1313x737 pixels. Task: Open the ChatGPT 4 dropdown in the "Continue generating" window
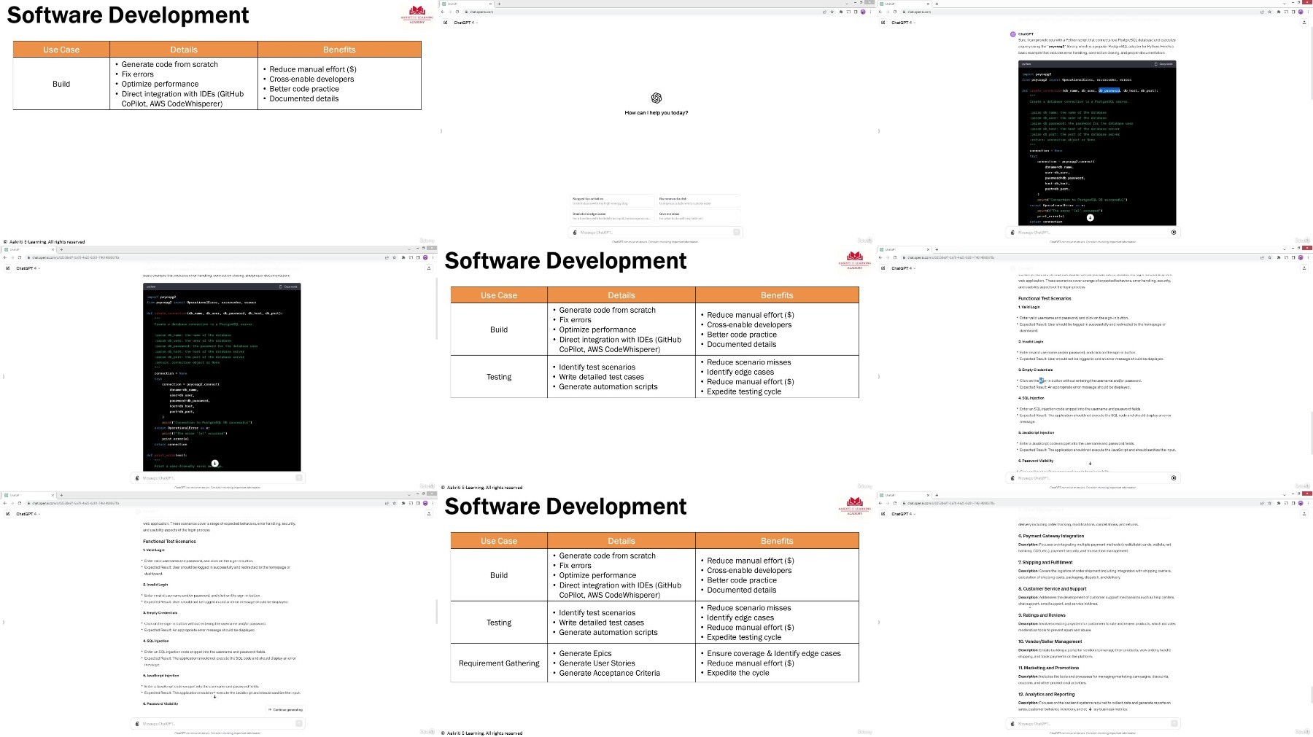[x=26, y=514]
